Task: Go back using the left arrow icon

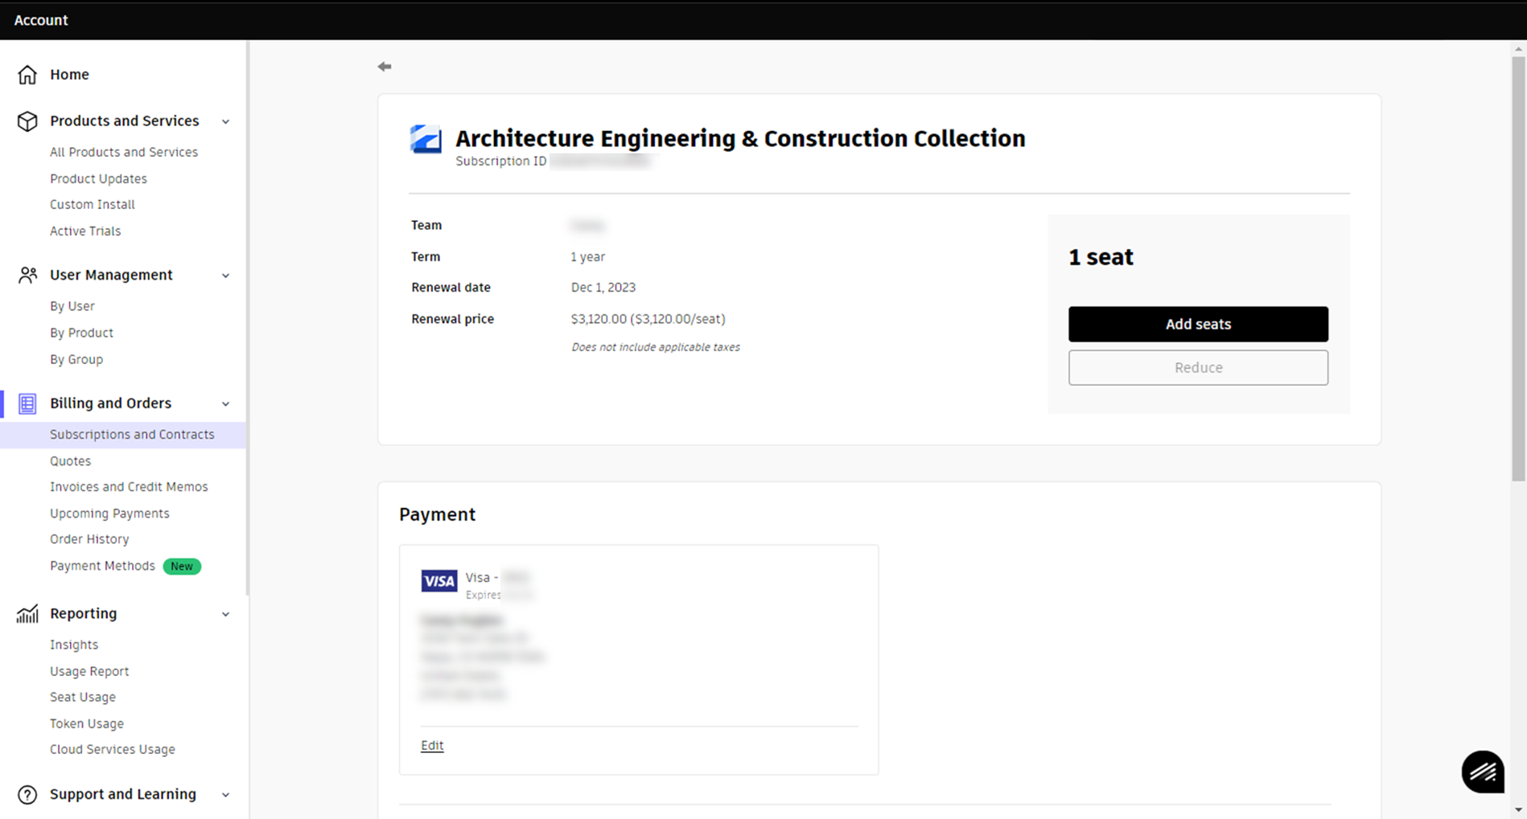Action: pos(385,67)
